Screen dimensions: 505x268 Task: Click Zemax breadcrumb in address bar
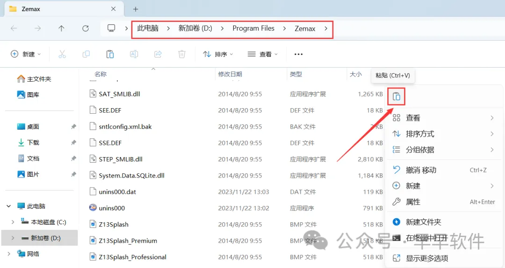pyautogui.click(x=305, y=28)
